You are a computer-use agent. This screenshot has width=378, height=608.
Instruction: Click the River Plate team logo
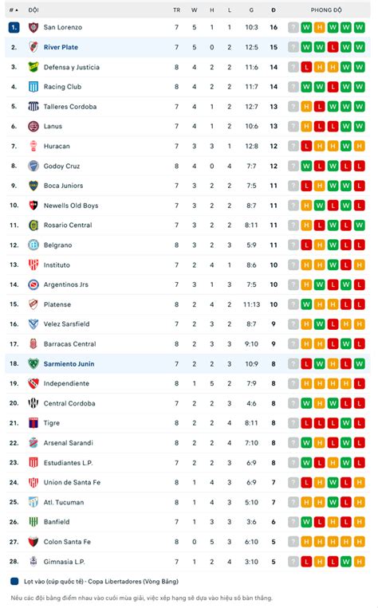click(x=33, y=47)
